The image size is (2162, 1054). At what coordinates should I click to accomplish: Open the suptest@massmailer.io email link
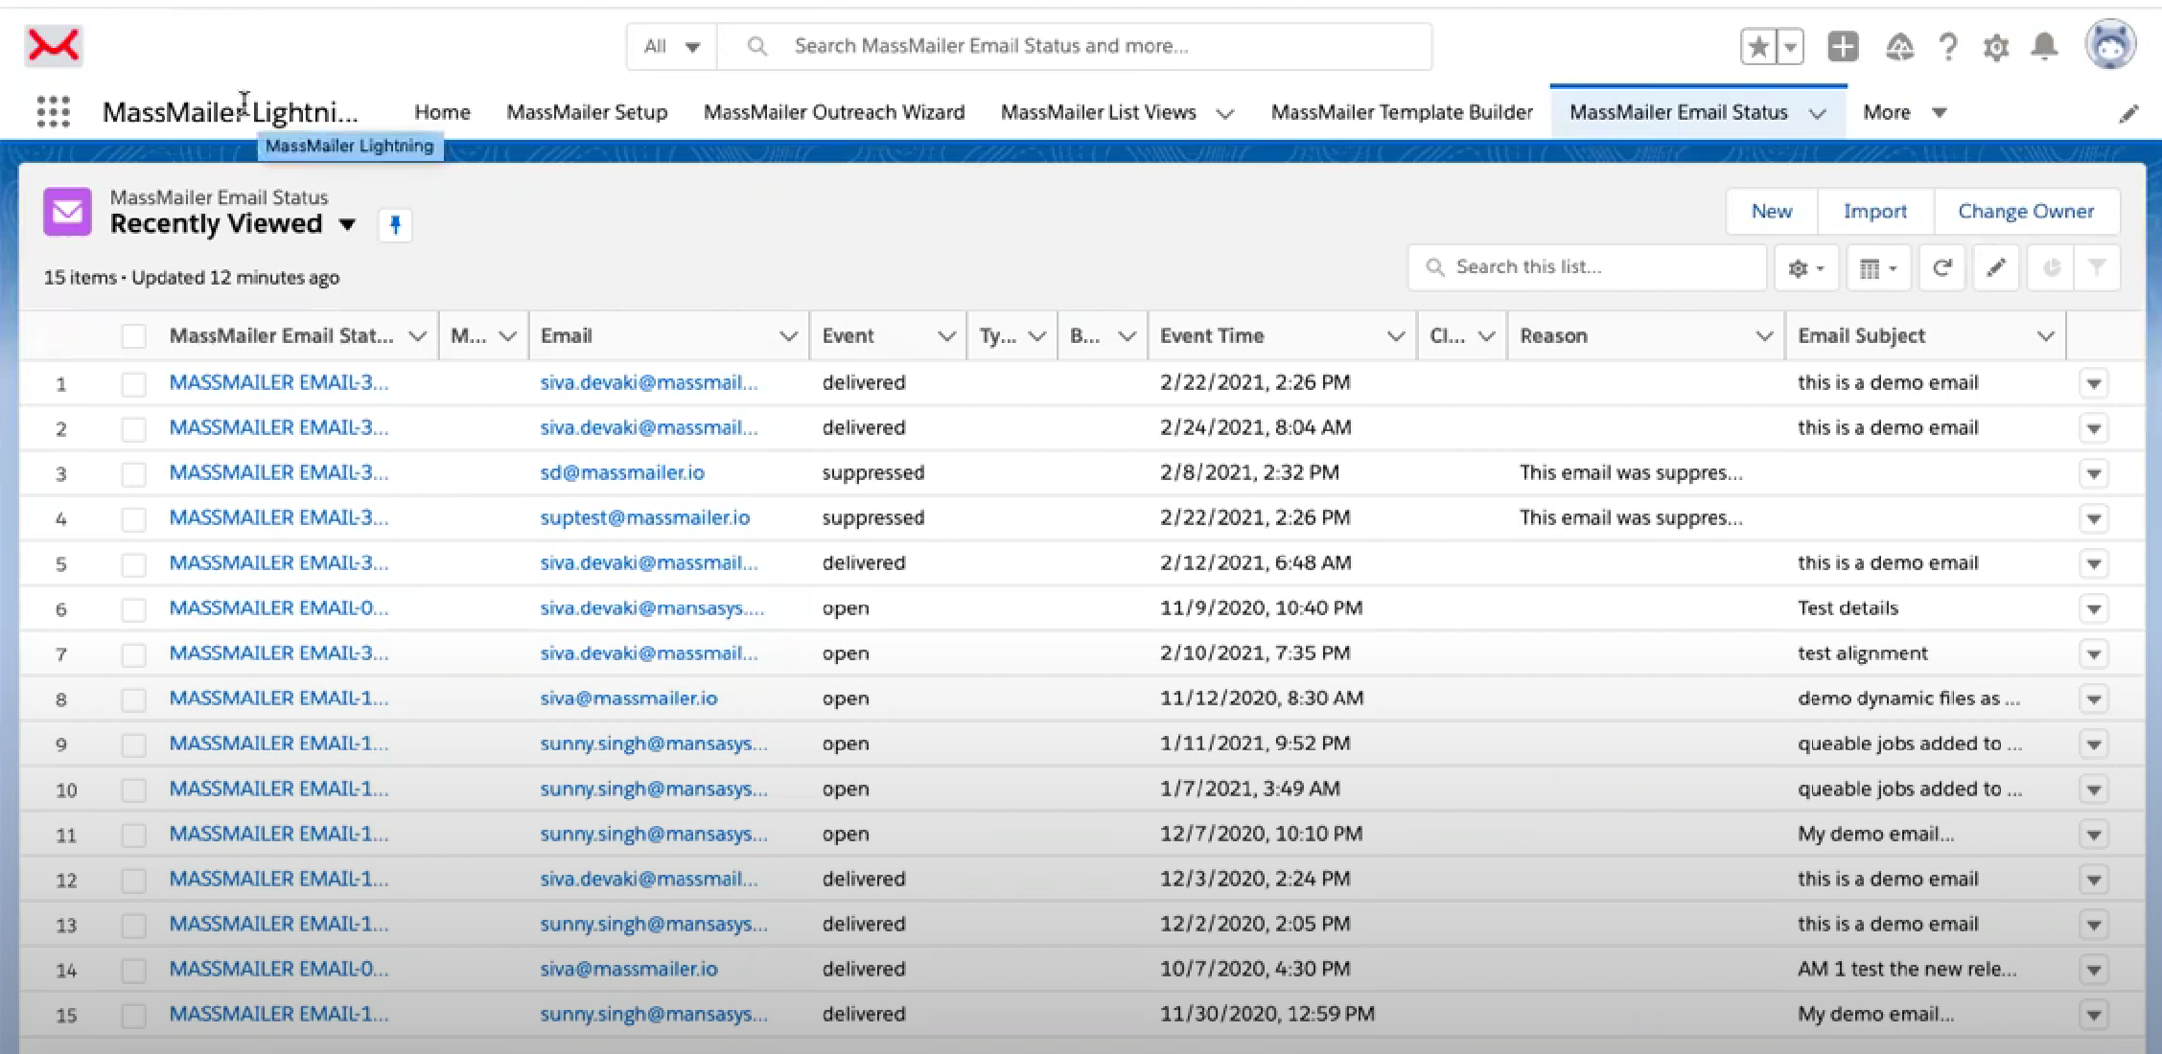click(x=645, y=518)
